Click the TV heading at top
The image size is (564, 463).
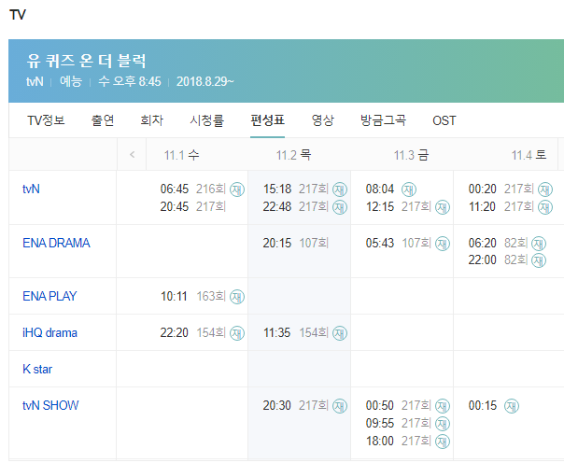click(x=18, y=15)
